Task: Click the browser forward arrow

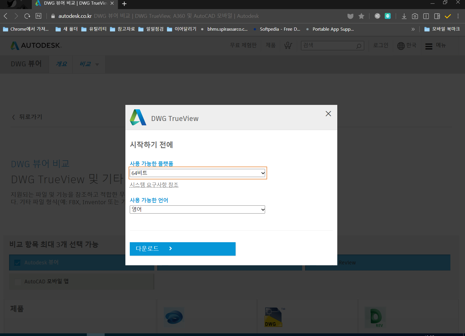Action: [x=16, y=16]
